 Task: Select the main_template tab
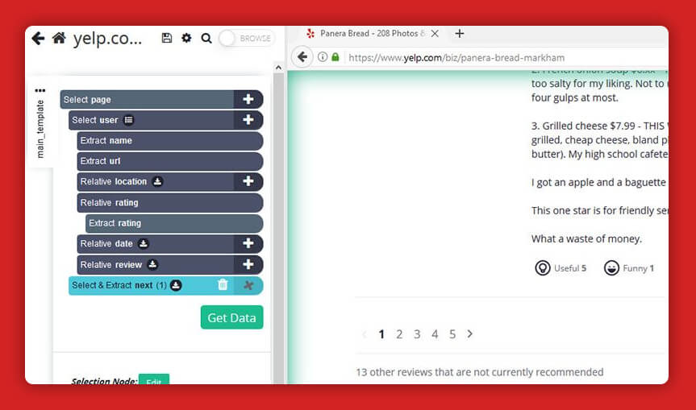coord(40,129)
